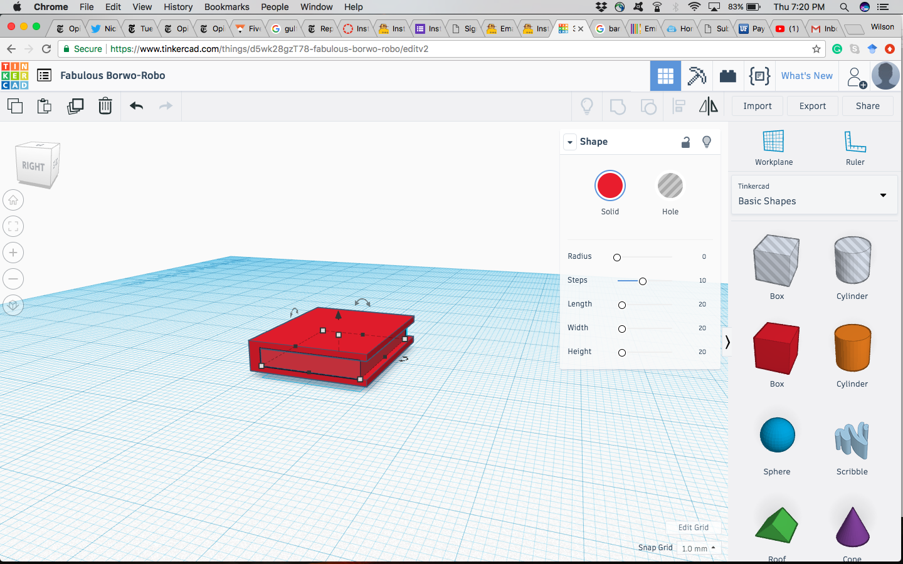Zoom in with the plus icon
Image resolution: width=903 pixels, height=564 pixels.
[x=13, y=253]
